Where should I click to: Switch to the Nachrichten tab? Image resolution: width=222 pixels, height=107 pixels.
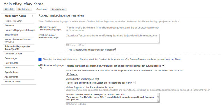click(x=24, y=9)
